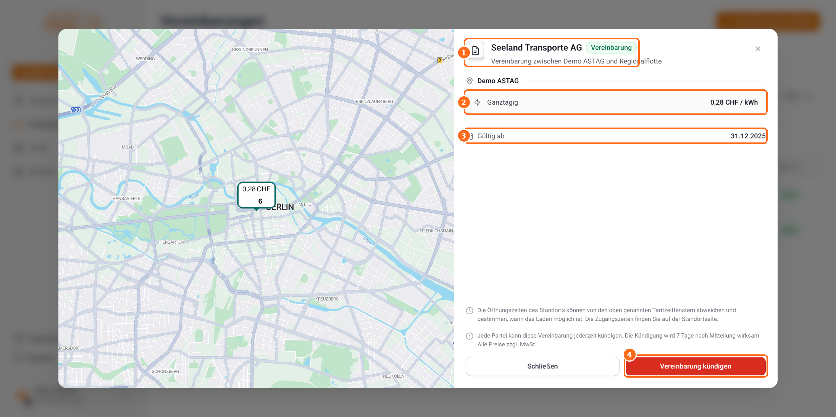Click the calendar icon beside Gültig ab
This screenshot has width=836, height=417.
(x=470, y=136)
